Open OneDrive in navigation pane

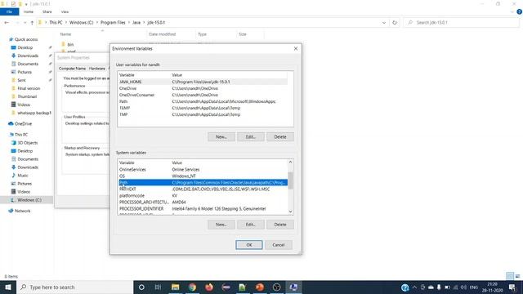[23, 123]
